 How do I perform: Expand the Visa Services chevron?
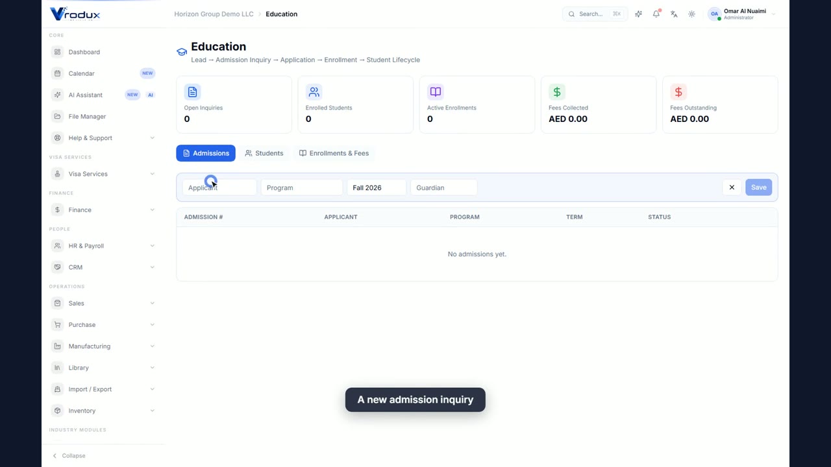152,174
